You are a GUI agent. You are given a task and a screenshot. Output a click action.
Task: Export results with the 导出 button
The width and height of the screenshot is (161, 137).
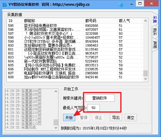tap(116, 118)
